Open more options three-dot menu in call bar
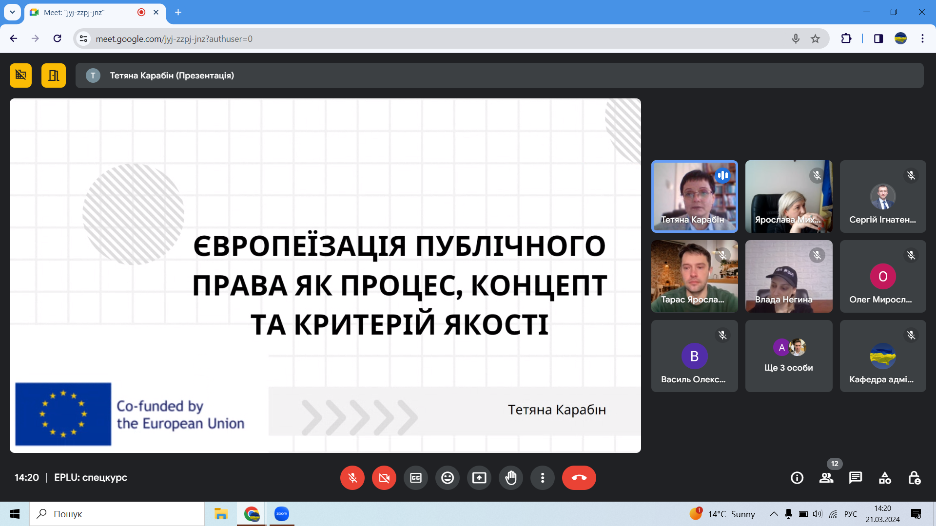The height and width of the screenshot is (526, 936). (x=542, y=478)
